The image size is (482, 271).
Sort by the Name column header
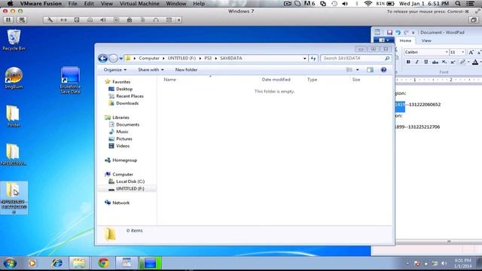(169, 80)
